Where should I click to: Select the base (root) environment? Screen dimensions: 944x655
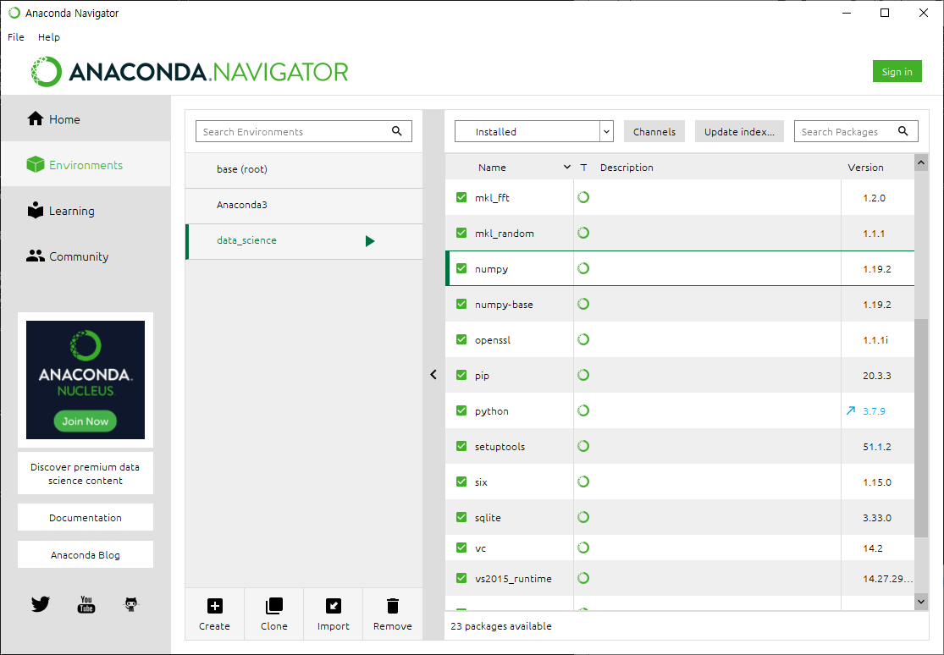304,169
